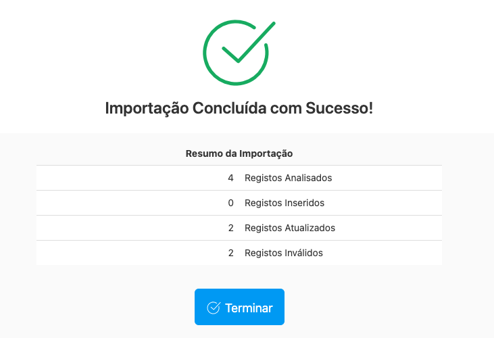This screenshot has height=338, width=494.
Task: Select the Registos Inseridos row
Action: [x=239, y=203]
